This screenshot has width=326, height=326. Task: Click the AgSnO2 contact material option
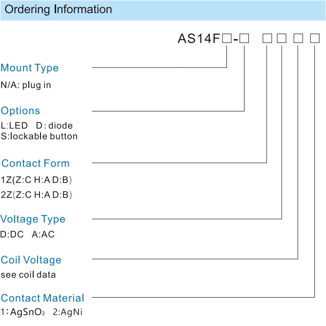point(23,312)
